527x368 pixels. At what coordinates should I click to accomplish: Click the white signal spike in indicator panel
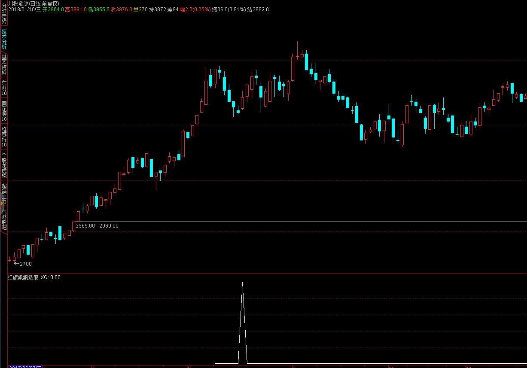point(243,323)
